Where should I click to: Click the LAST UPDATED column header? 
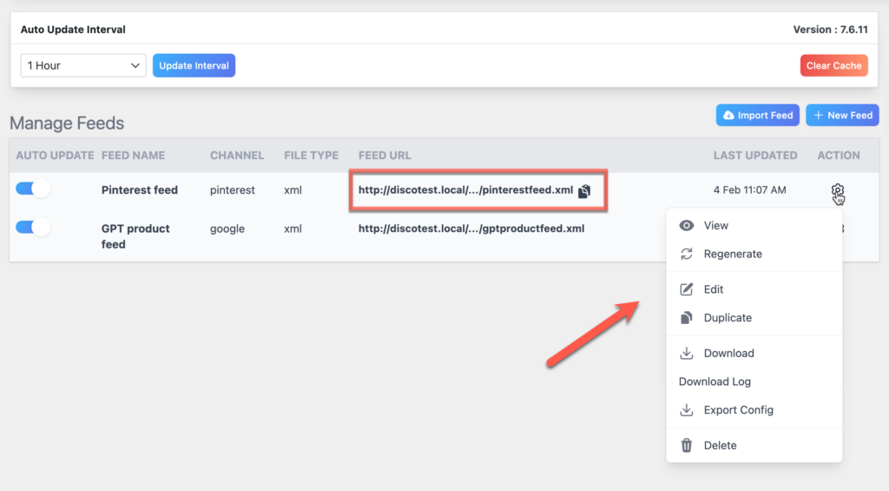click(x=755, y=155)
